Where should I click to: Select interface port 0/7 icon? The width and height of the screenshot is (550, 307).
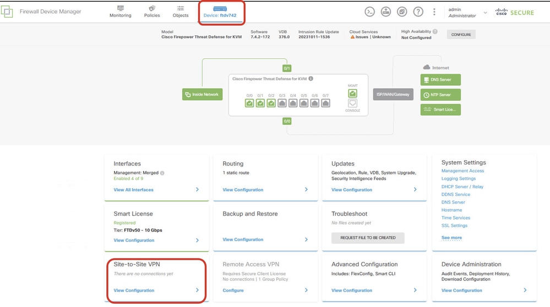[x=325, y=103]
